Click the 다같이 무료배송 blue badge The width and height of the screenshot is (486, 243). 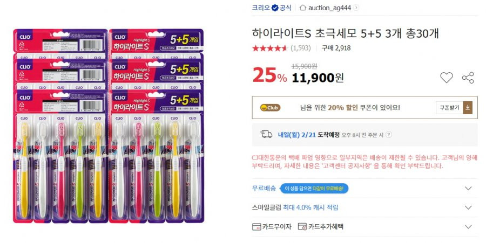point(314,188)
